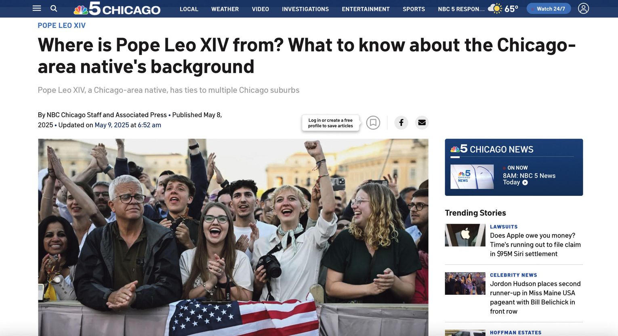This screenshot has height=336, width=618.
Task: Click the Watch 24/7 button
Action: point(549,8)
